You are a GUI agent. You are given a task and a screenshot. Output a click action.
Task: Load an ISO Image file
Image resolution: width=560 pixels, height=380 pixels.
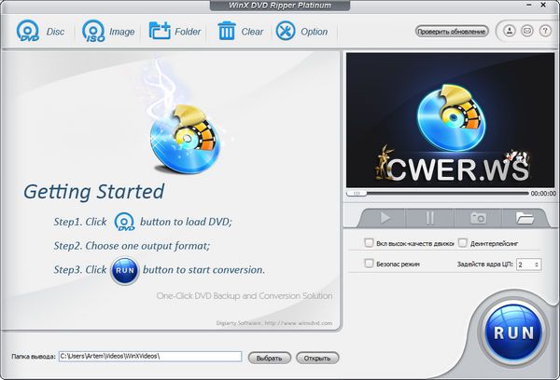[107, 32]
